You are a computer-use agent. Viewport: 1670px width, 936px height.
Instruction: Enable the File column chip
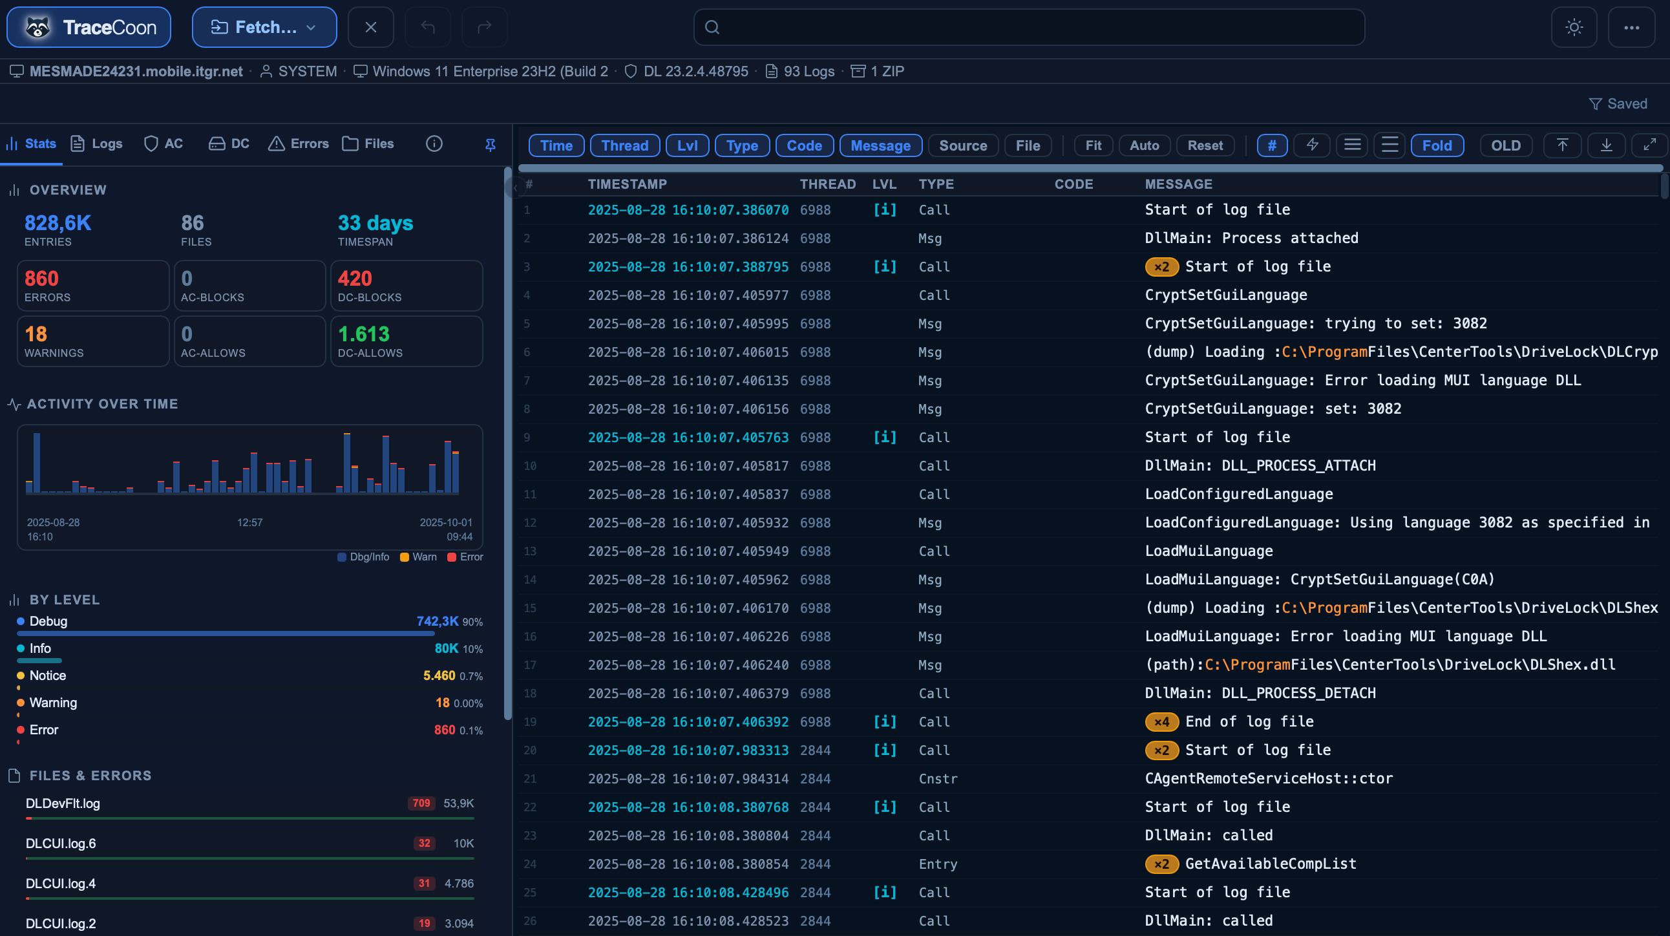pyautogui.click(x=1028, y=146)
